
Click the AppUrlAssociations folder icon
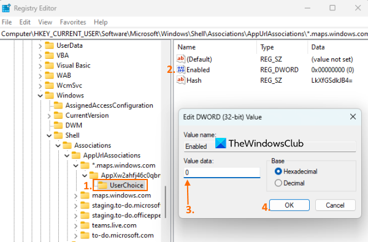point(76,156)
